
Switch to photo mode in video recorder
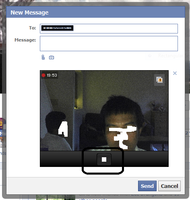[159, 80]
